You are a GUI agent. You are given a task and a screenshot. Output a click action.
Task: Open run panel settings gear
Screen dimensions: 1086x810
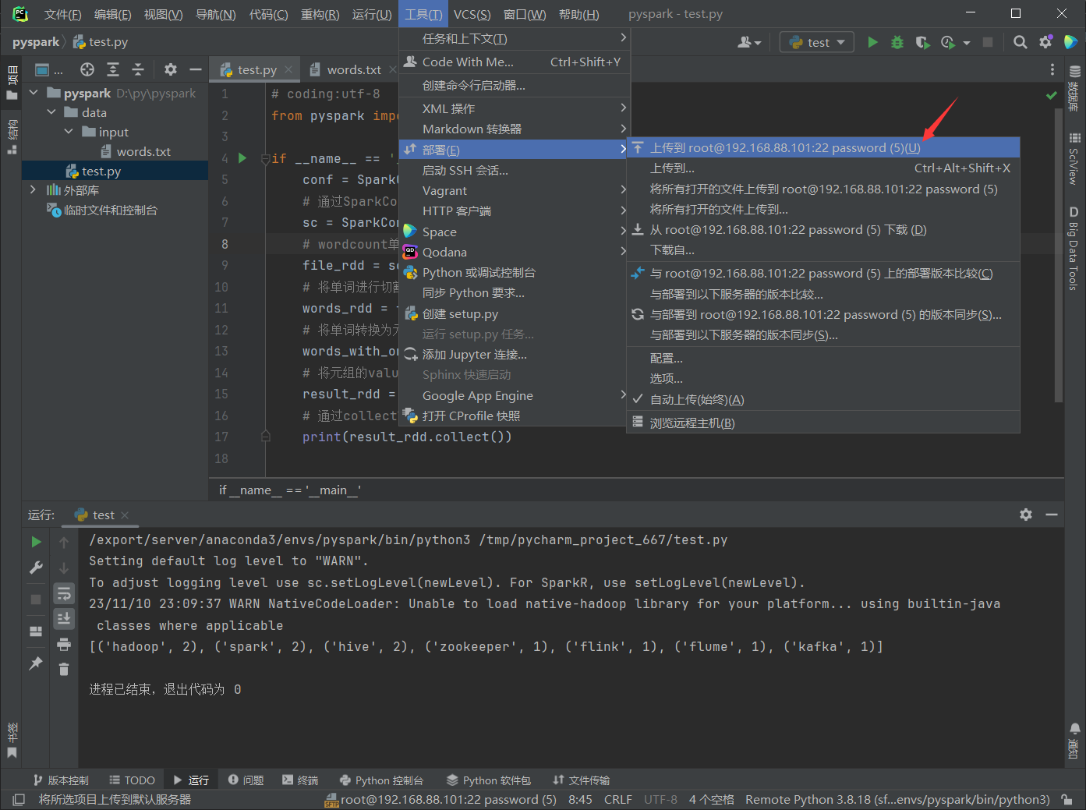pyautogui.click(x=1026, y=515)
